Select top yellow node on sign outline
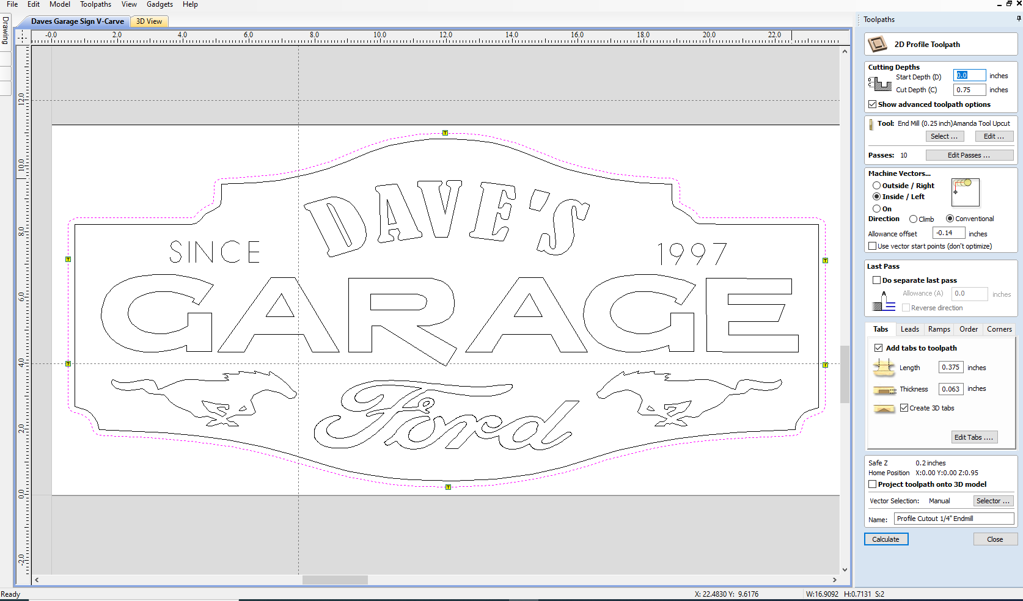The height and width of the screenshot is (601, 1023). pyautogui.click(x=446, y=133)
